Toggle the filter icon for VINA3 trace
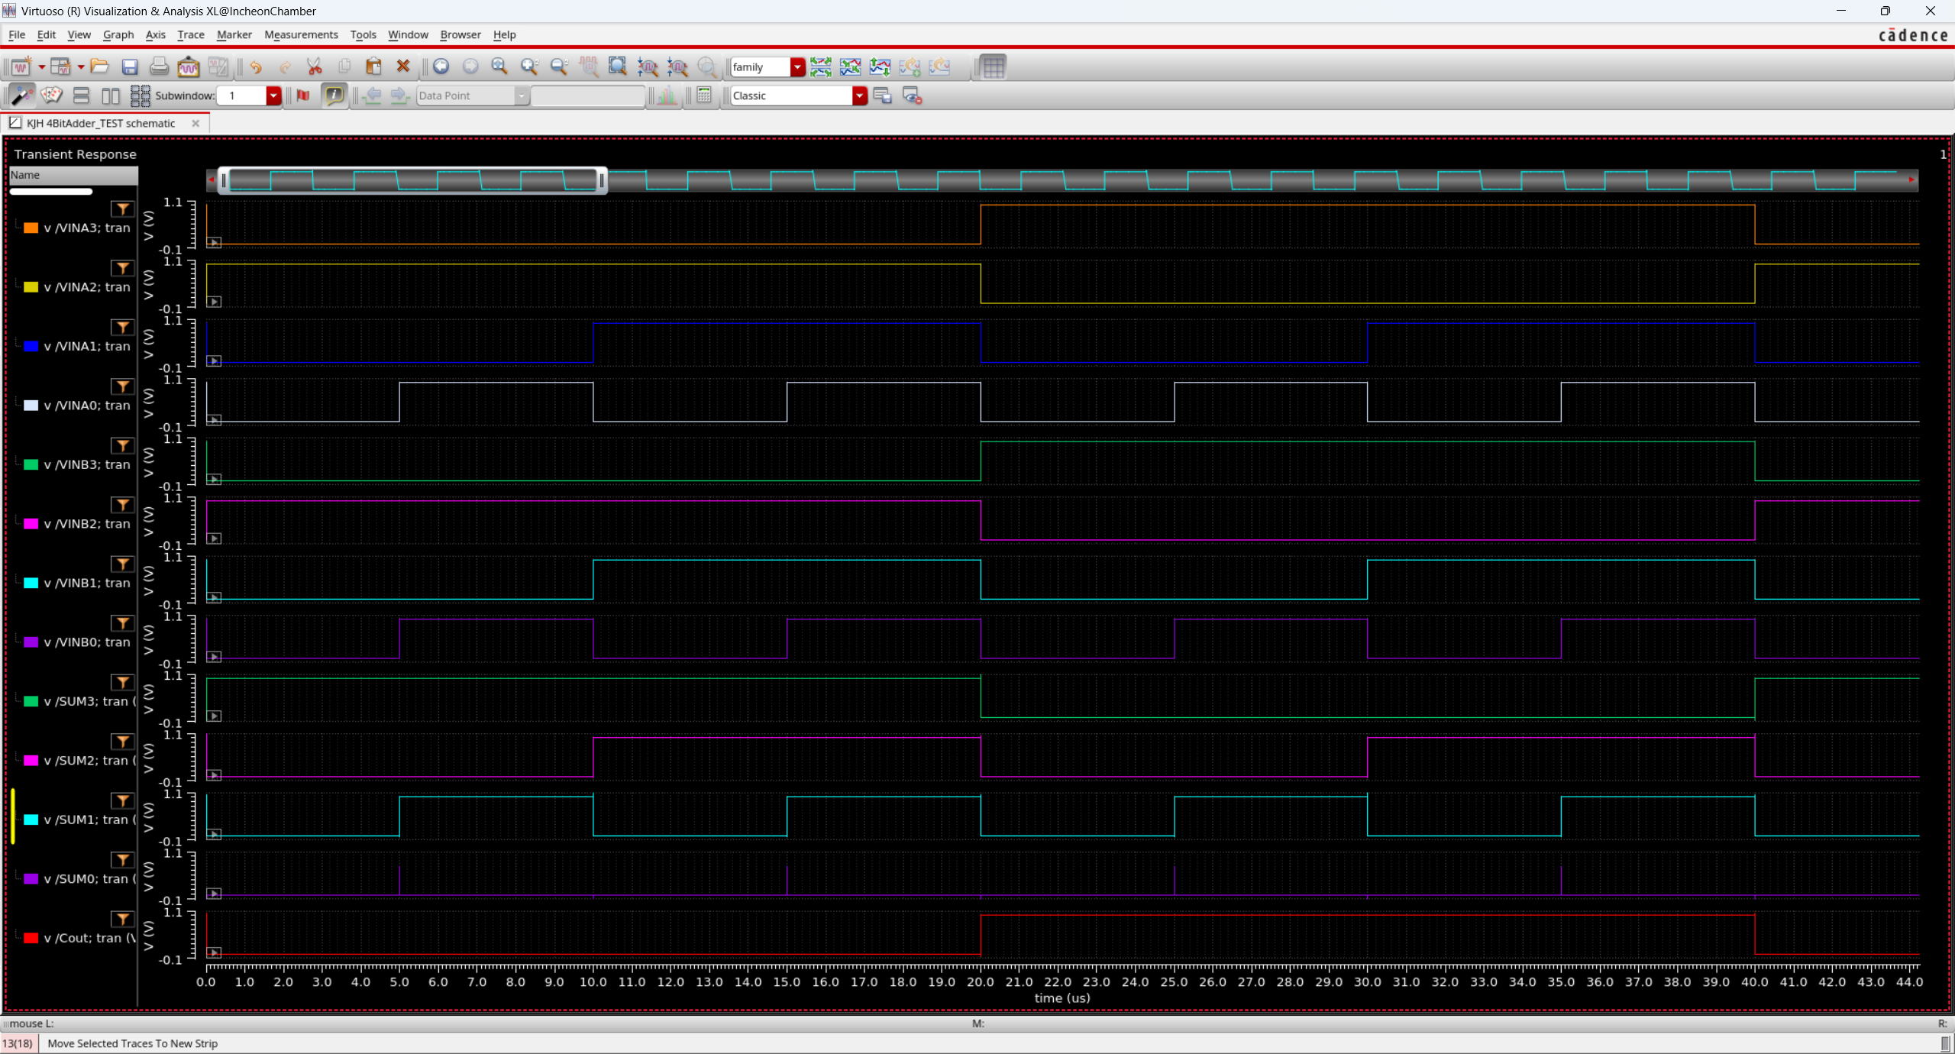 click(122, 209)
